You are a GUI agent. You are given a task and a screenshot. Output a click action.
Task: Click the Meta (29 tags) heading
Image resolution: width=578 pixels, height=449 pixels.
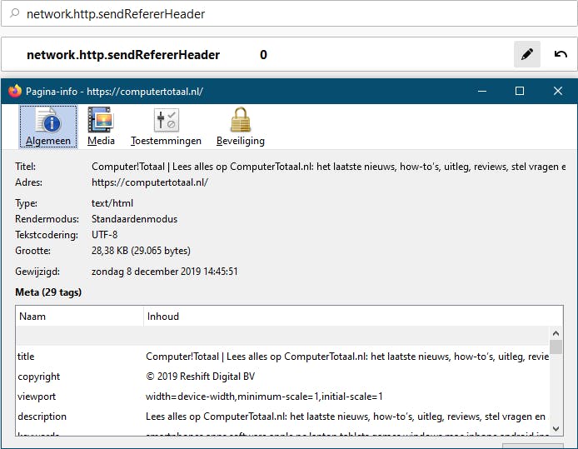48,292
